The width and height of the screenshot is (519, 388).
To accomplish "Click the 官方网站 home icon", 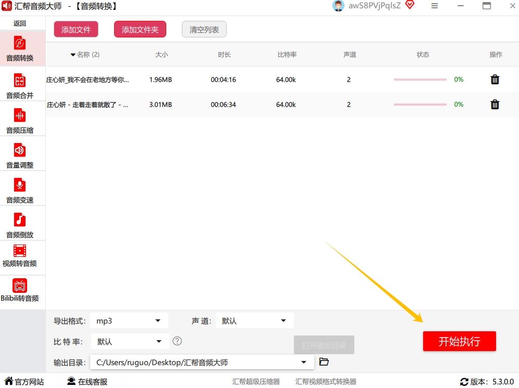I will point(9,381).
